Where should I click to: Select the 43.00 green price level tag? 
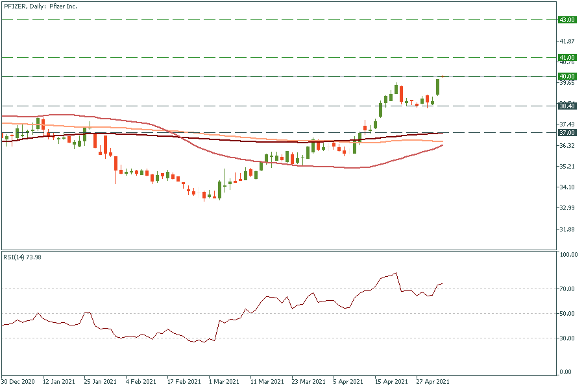(x=567, y=20)
